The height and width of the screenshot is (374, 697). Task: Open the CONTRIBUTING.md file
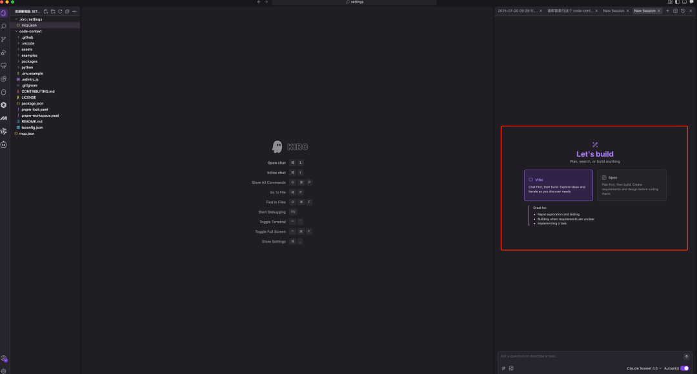(45, 92)
